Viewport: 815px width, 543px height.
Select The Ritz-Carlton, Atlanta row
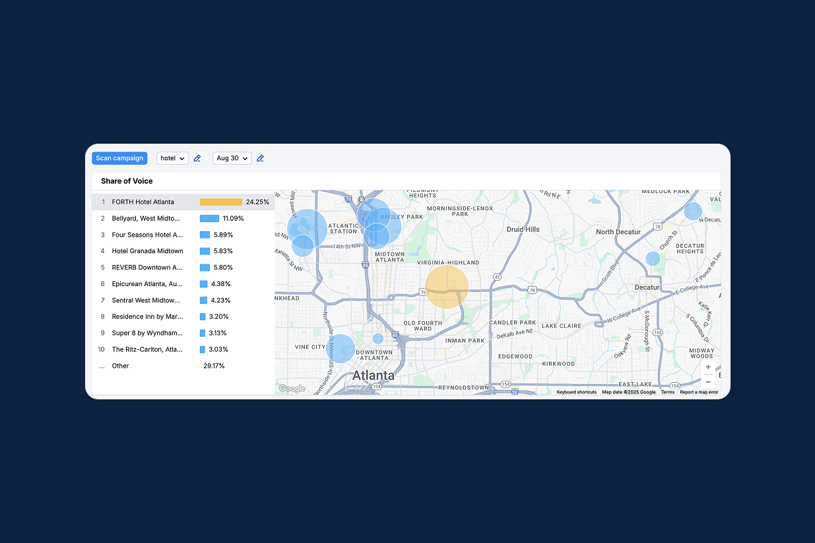click(x=183, y=349)
